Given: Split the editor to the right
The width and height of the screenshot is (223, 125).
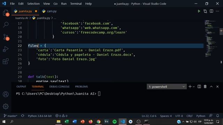Looking at the screenshot, I should coord(212,11).
